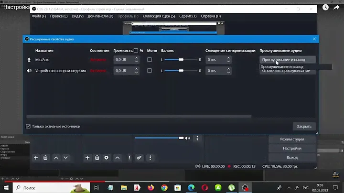The image size is (344, 193).
Task: Add a new source with plus icon
Action: [x=87, y=157]
